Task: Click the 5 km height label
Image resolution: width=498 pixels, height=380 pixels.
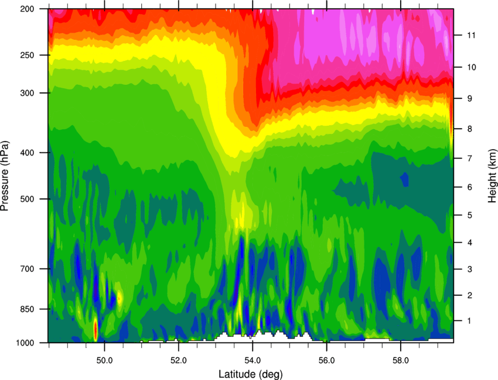Action: tap(470, 216)
